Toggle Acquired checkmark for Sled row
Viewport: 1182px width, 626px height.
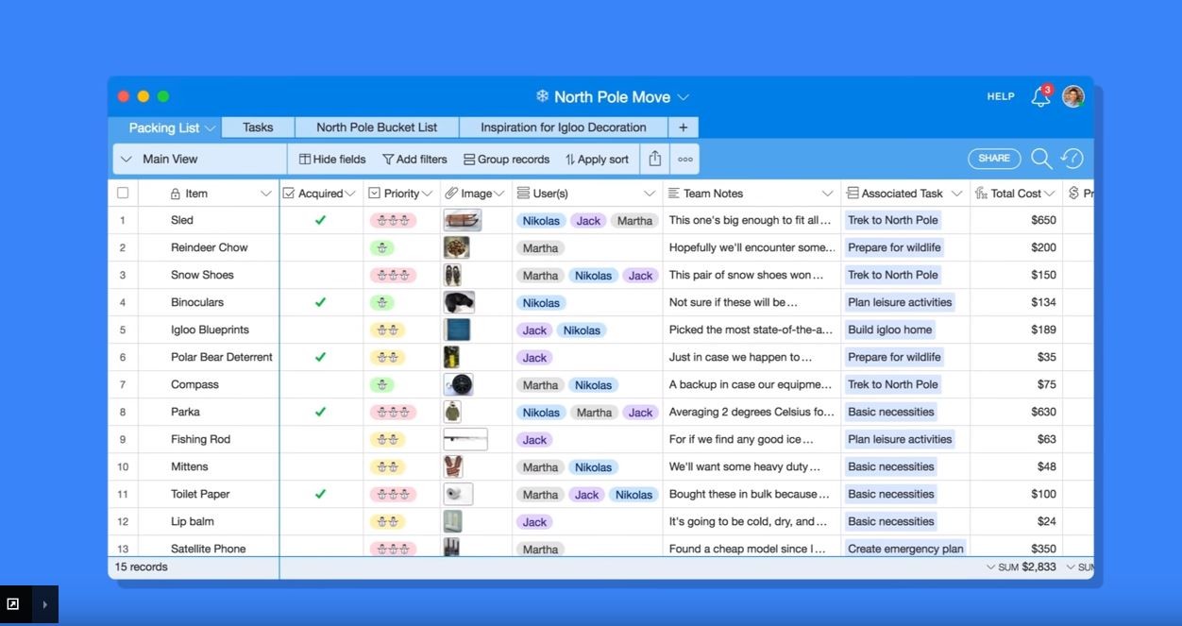[320, 220]
